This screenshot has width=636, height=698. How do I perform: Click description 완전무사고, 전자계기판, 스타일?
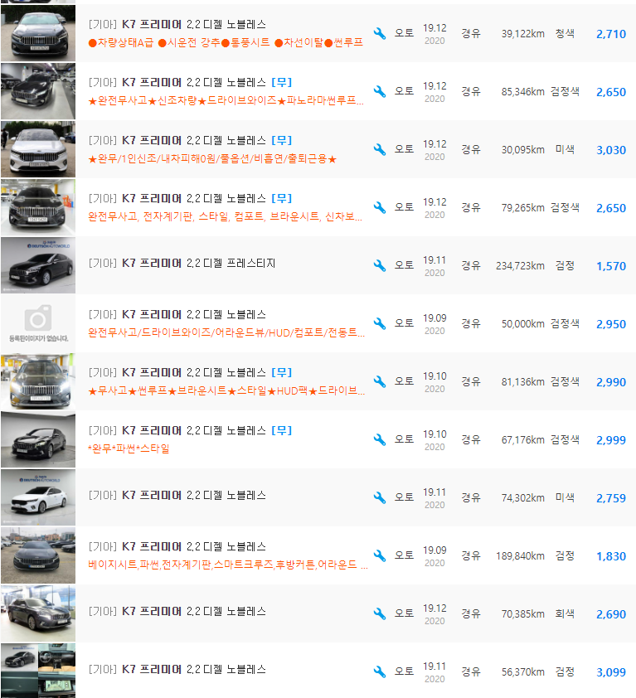click(x=225, y=217)
